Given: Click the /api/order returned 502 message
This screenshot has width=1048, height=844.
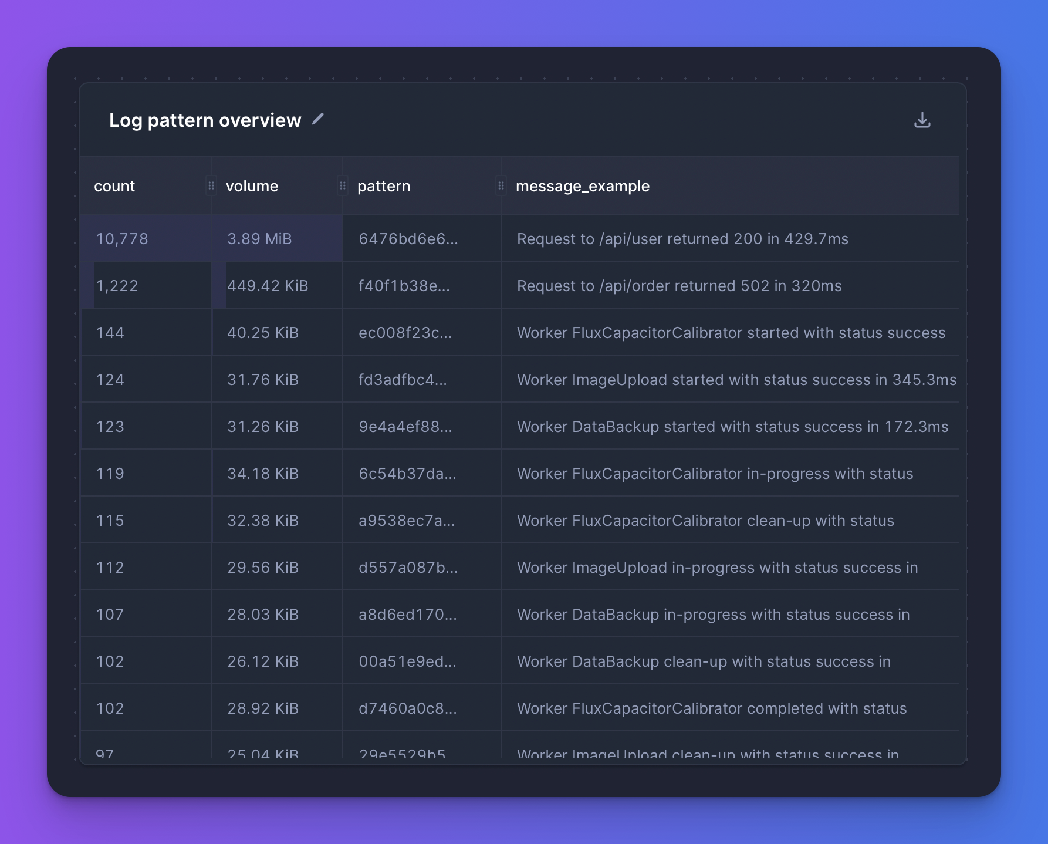Looking at the screenshot, I should tap(679, 286).
